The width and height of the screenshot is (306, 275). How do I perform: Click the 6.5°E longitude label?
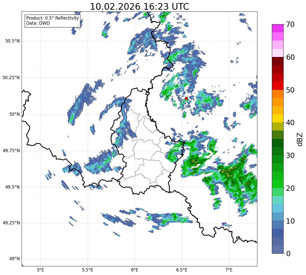point(182,270)
